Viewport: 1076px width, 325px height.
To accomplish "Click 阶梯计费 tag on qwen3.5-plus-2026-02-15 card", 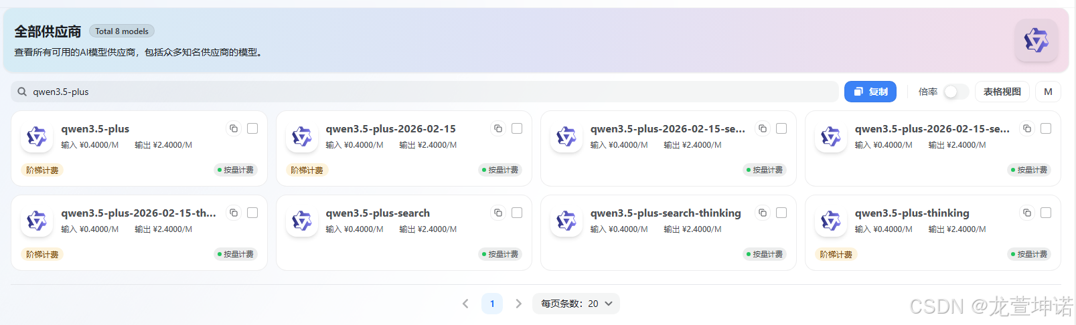I will pyautogui.click(x=307, y=170).
